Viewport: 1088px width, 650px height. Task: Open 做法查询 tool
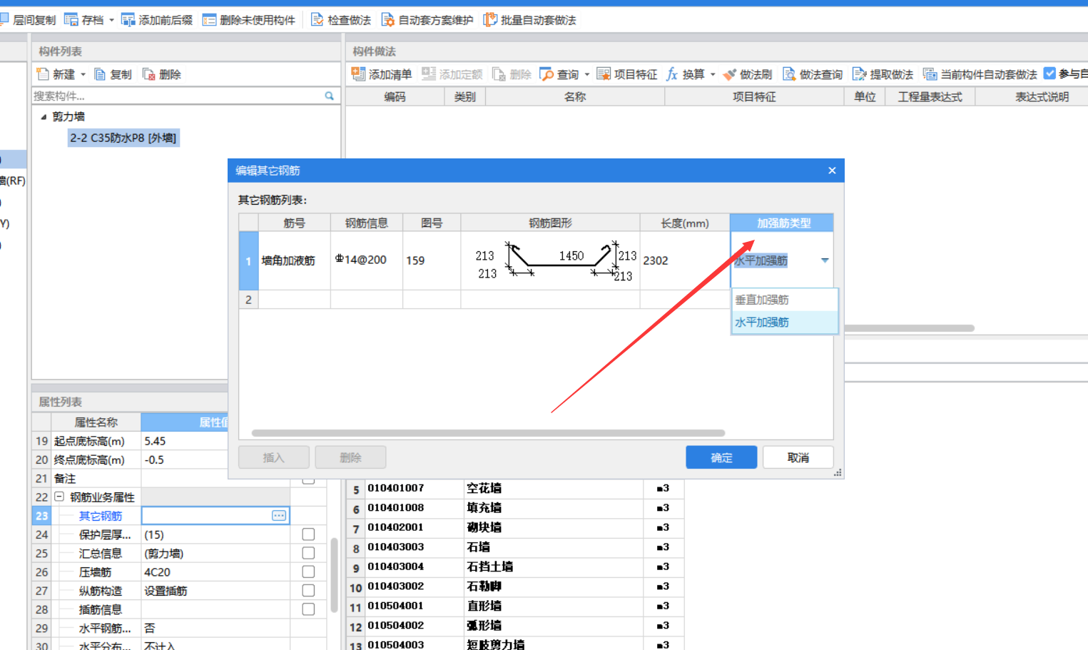(x=813, y=74)
